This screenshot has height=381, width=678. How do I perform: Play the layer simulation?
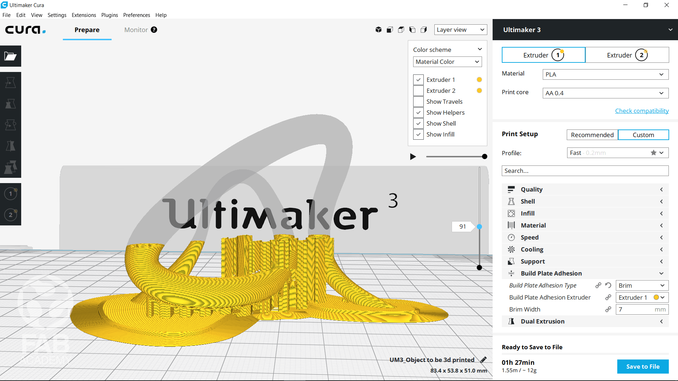pyautogui.click(x=413, y=157)
